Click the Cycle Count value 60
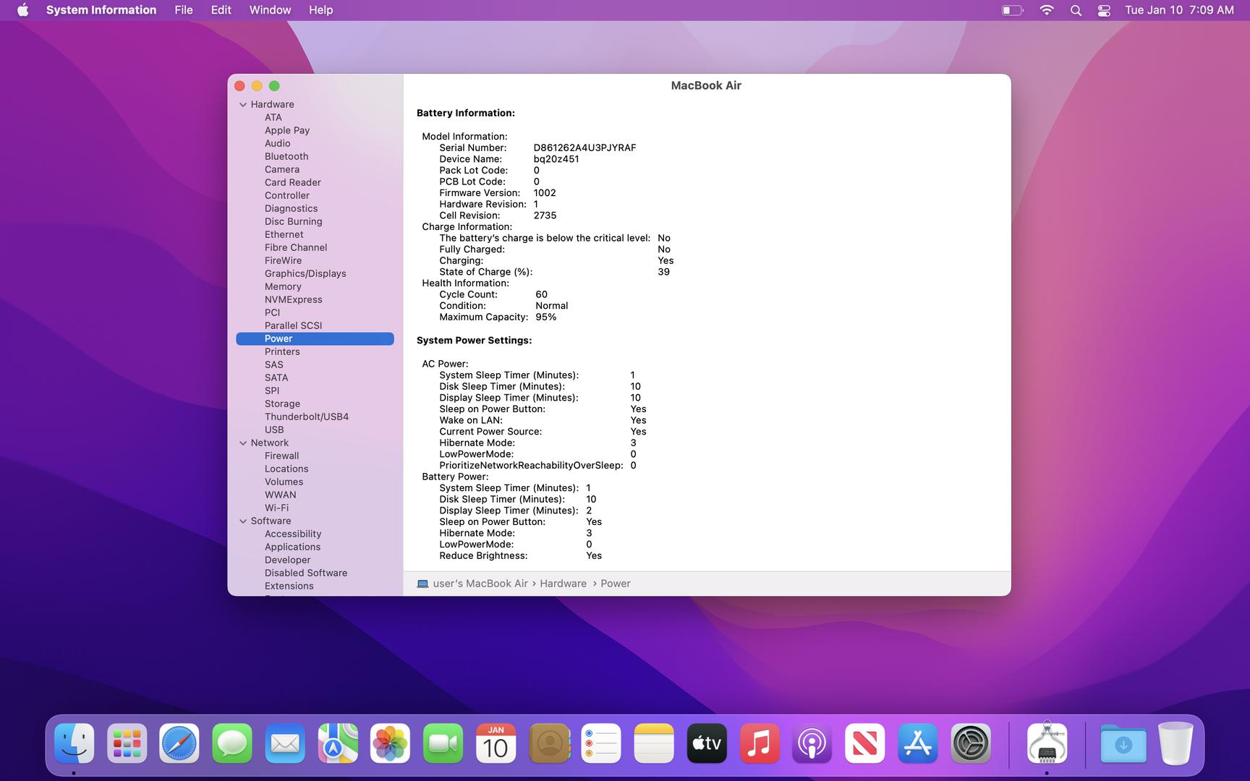This screenshot has height=781, width=1250. [541, 294]
